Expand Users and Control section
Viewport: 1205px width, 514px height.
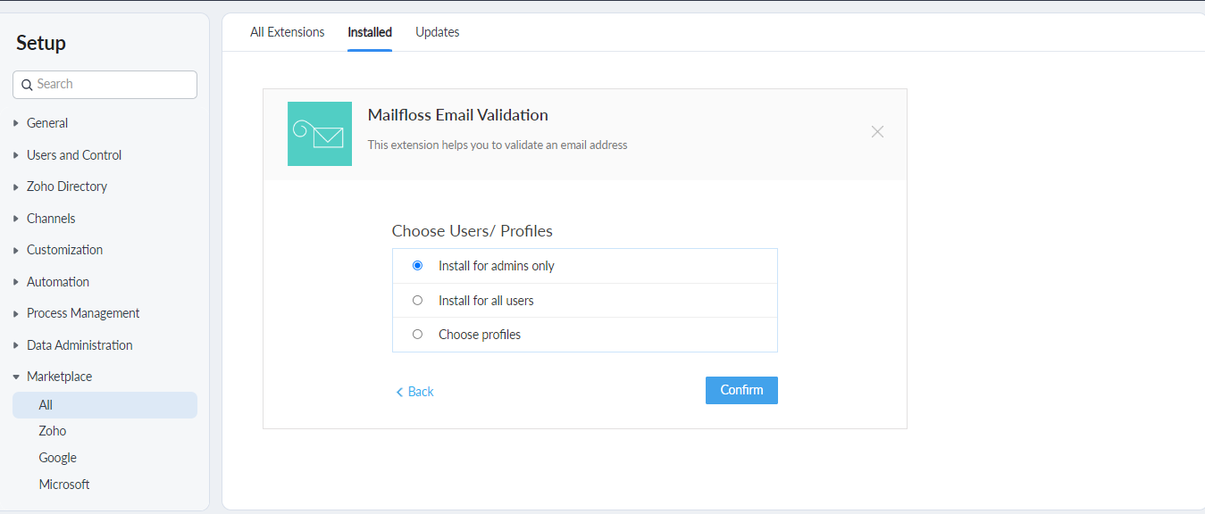[x=73, y=155]
